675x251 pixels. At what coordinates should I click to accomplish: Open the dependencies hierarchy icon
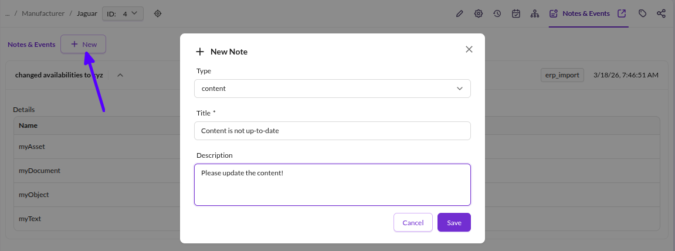point(535,13)
